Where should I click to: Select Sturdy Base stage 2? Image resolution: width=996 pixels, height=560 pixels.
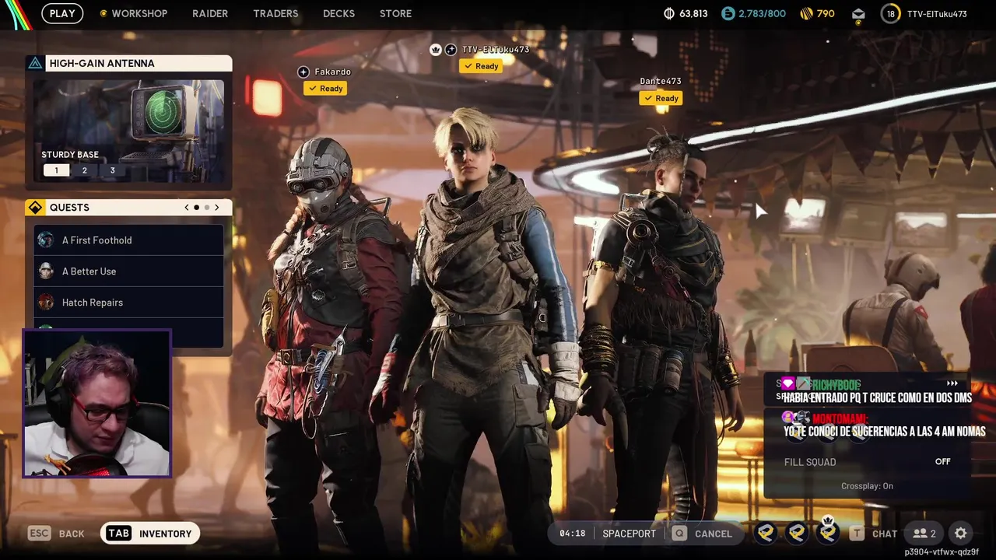pos(84,170)
